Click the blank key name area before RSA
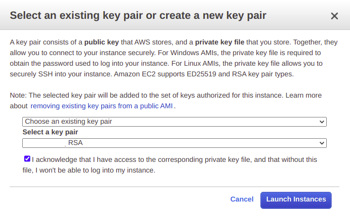The image size is (350, 217). tap(44, 143)
